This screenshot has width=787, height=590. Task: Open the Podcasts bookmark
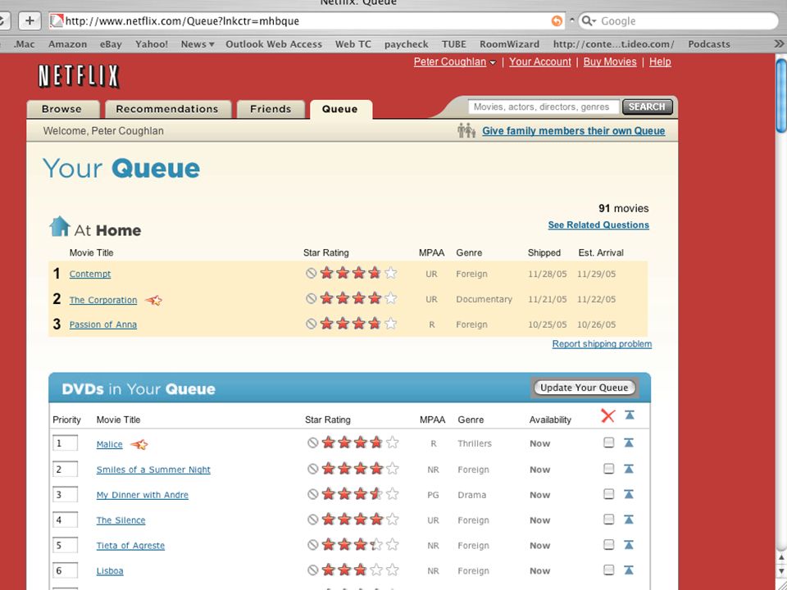[x=708, y=44]
